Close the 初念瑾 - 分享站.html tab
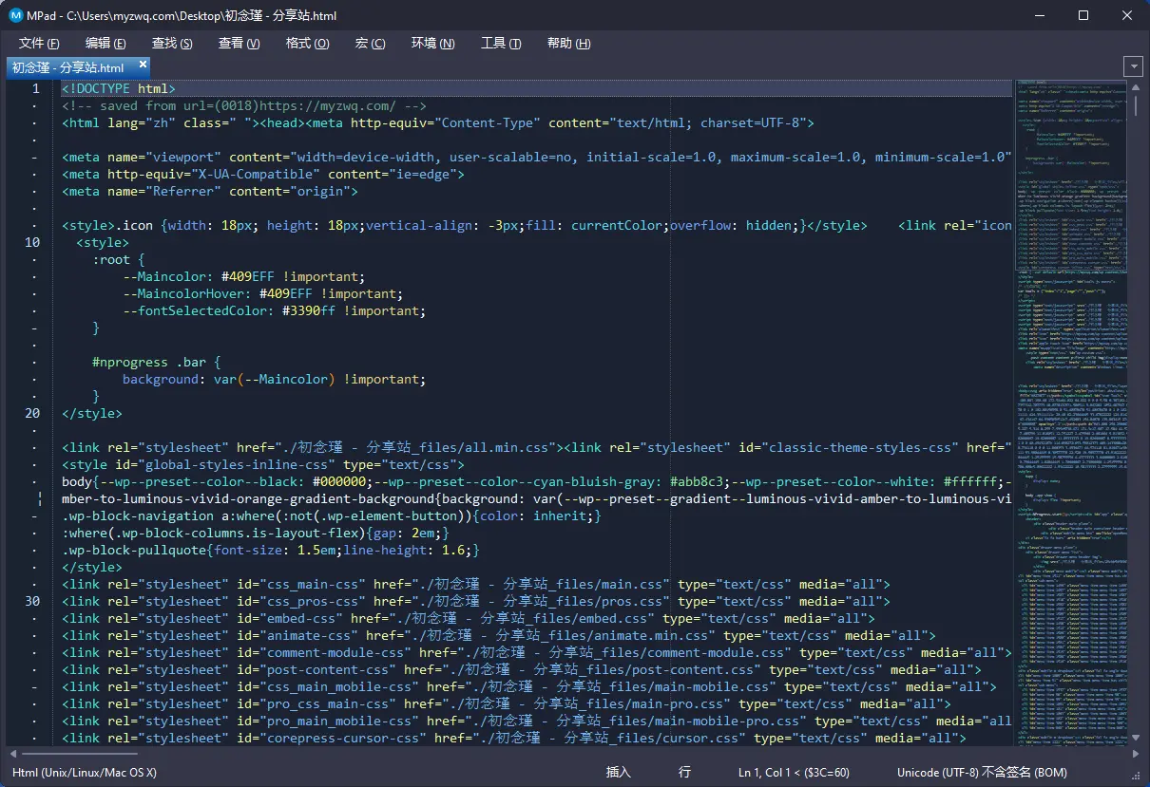Image resolution: width=1150 pixels, height=787 pixels. 143,65
